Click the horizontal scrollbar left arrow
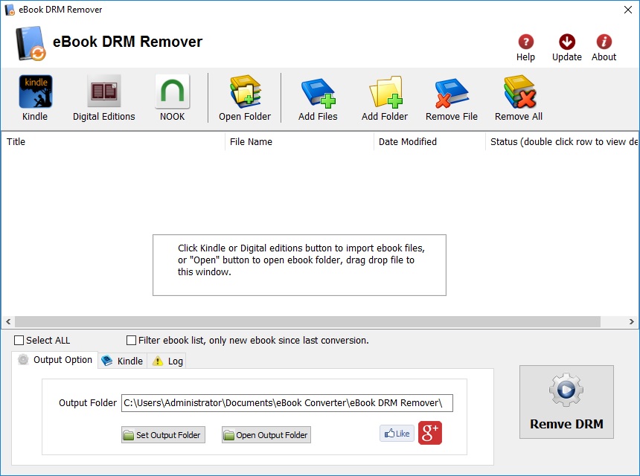This screenshot has height=476, width=640. point(8,321)
